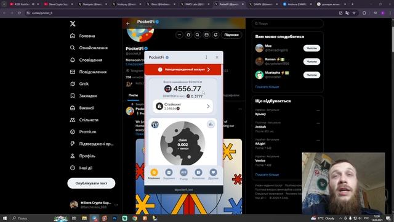Bookmark the page with the star icon
Image resolution: width=394 pixels, height=222 pixels.
click(x=354, y=13)
